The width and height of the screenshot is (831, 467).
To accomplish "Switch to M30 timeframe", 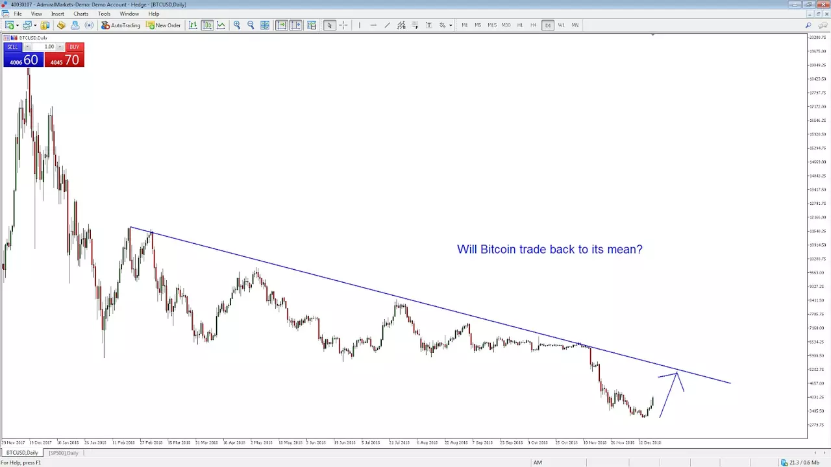I will 506,25.
